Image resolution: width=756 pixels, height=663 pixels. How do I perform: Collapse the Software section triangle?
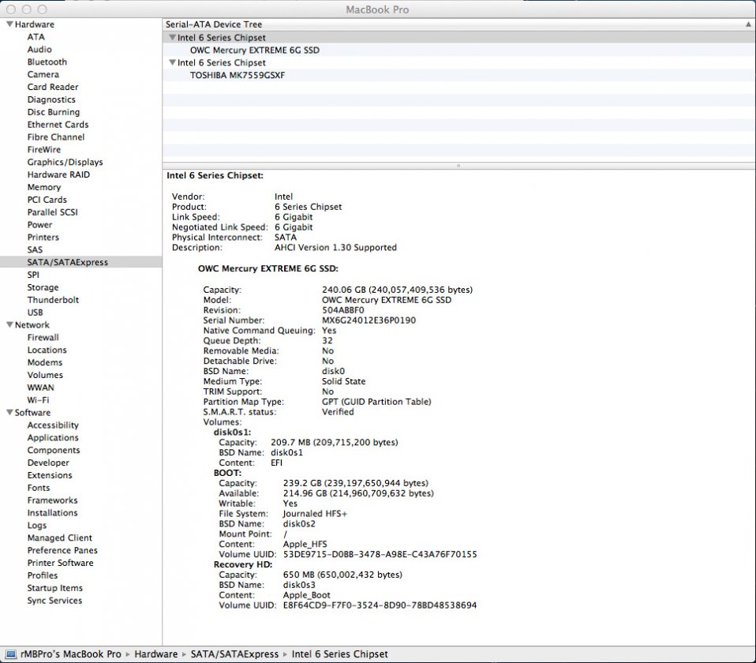tap(9, 413)
